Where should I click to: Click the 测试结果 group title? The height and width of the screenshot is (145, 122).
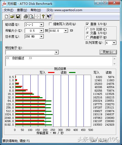point(60,69)
